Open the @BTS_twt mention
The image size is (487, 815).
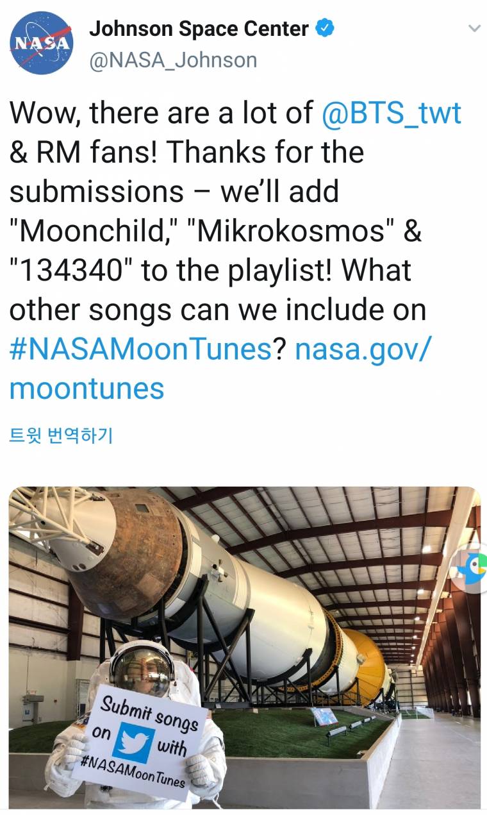click(x=392, y=113)
